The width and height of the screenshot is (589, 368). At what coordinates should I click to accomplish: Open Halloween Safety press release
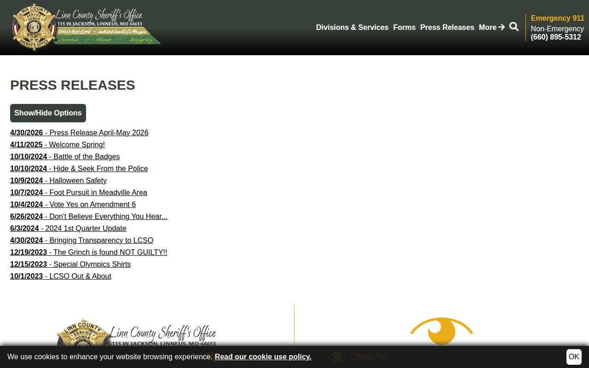tap(58, 180)
